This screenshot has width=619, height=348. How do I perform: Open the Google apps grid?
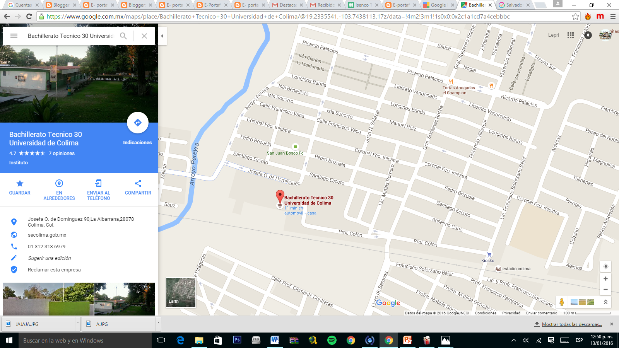click(571, 35)
